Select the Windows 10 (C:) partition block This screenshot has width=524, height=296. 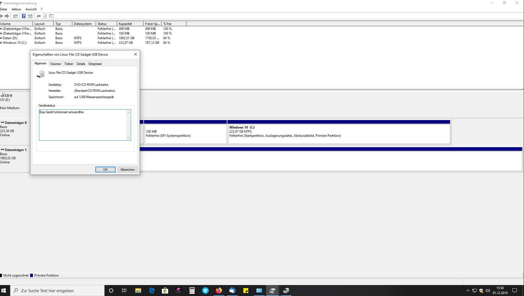tap(339, 132)
